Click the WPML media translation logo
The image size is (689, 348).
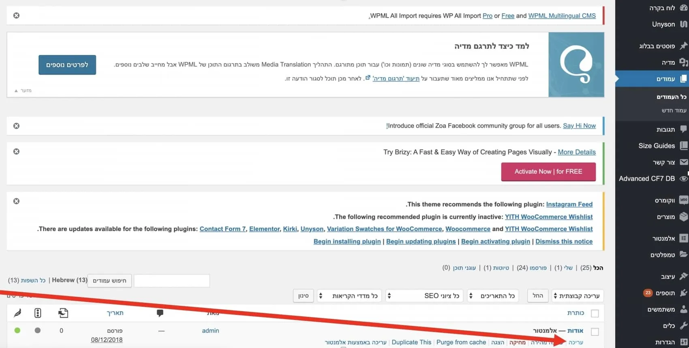576,65
